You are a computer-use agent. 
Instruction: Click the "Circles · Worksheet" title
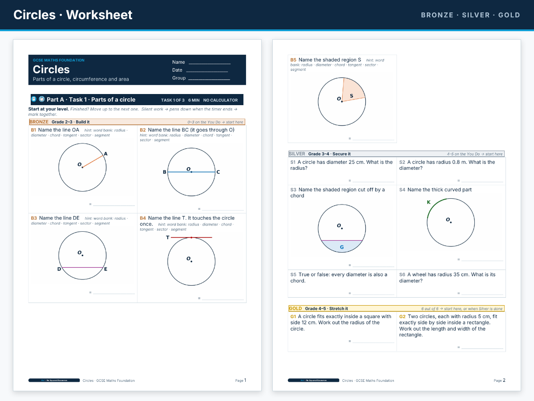[x=73, y=15]
